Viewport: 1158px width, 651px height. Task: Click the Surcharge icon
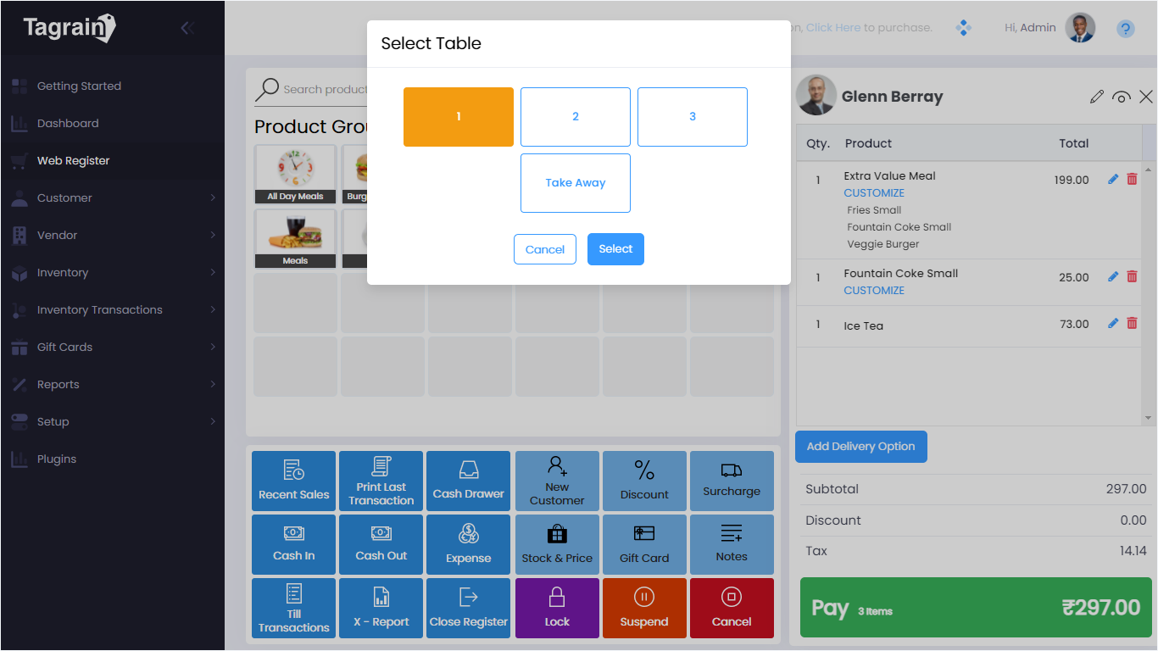tap(732, 481)
